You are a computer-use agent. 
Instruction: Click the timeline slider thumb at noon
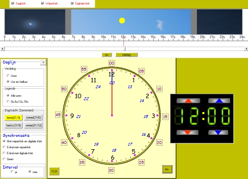click(124, 49)
